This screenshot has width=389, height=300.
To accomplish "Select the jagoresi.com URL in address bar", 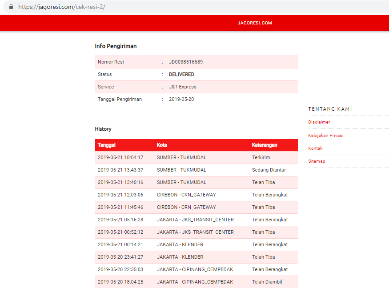I will [62, 7].
